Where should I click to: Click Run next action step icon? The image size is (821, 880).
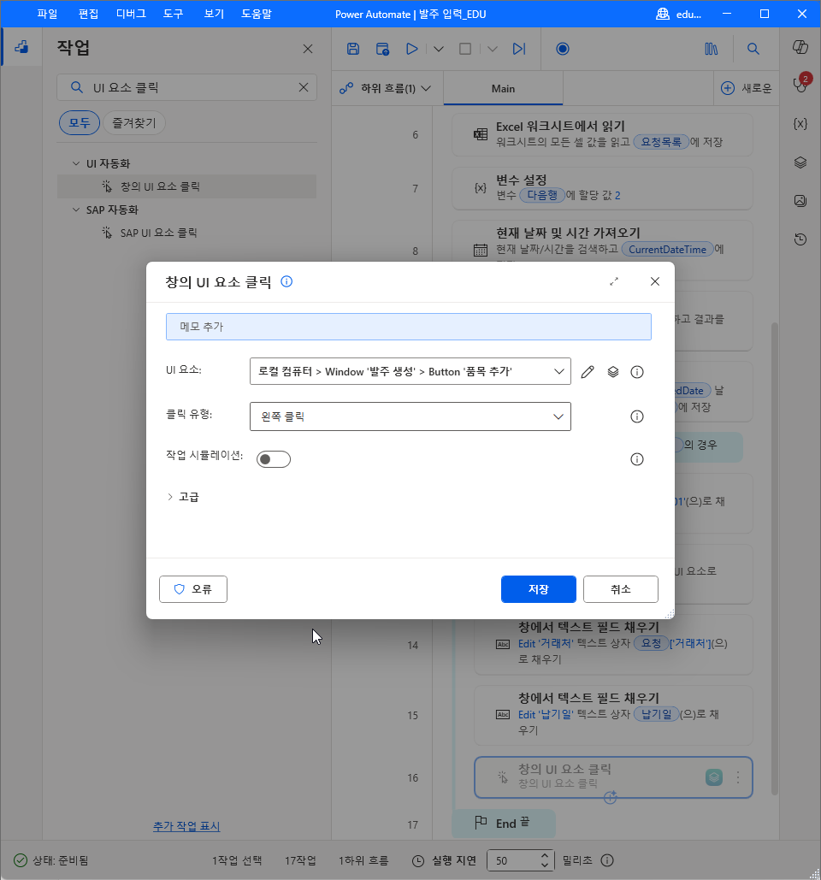pyautogui.click(x=519, y=49)
